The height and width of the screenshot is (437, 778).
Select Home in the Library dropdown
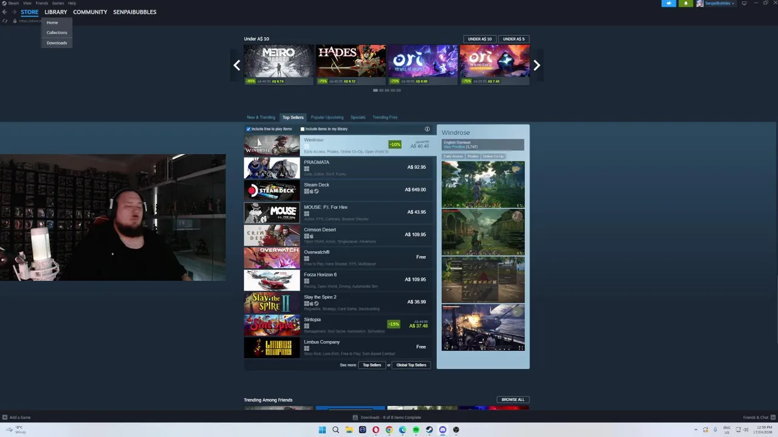tap(52, 23)
